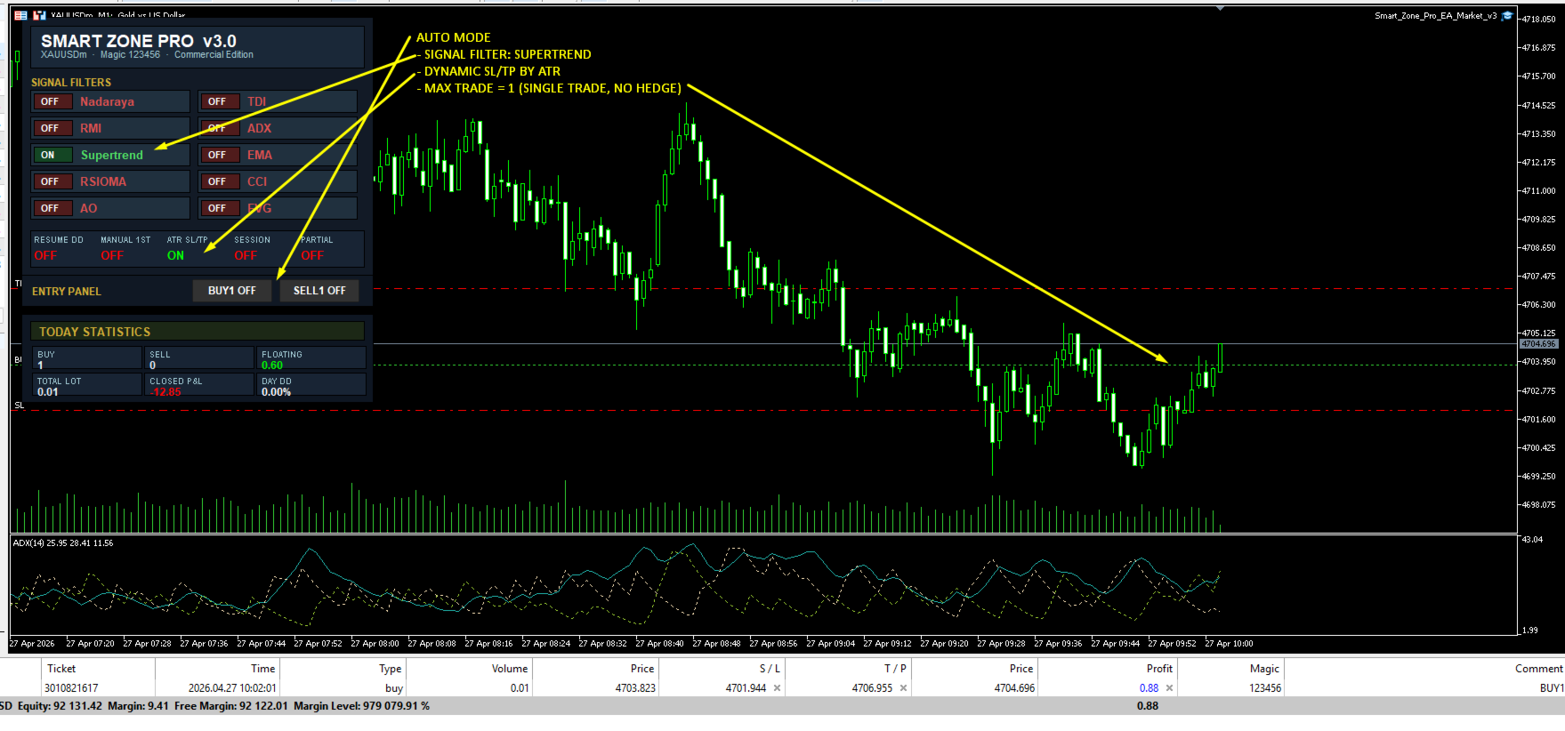Image resolution: width=1565 pixels, height=731 pixels.
Task: Sort trades by Profit column header
Action: [x=1107, y=669]
